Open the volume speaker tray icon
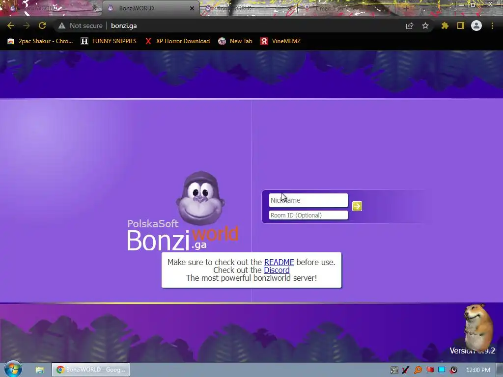503x377 pixels. coord(453,370)
